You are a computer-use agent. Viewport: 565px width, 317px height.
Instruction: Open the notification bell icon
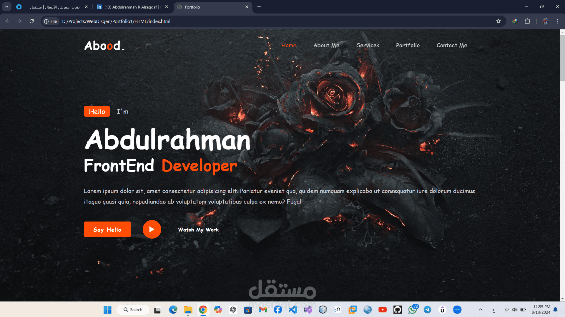coord(556,310)
